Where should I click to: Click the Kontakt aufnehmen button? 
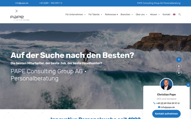(x=166, y=114)
